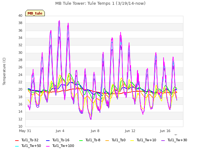Click the 18 y-axis tick label
202x152 pixels.
(x=20, y=97)
